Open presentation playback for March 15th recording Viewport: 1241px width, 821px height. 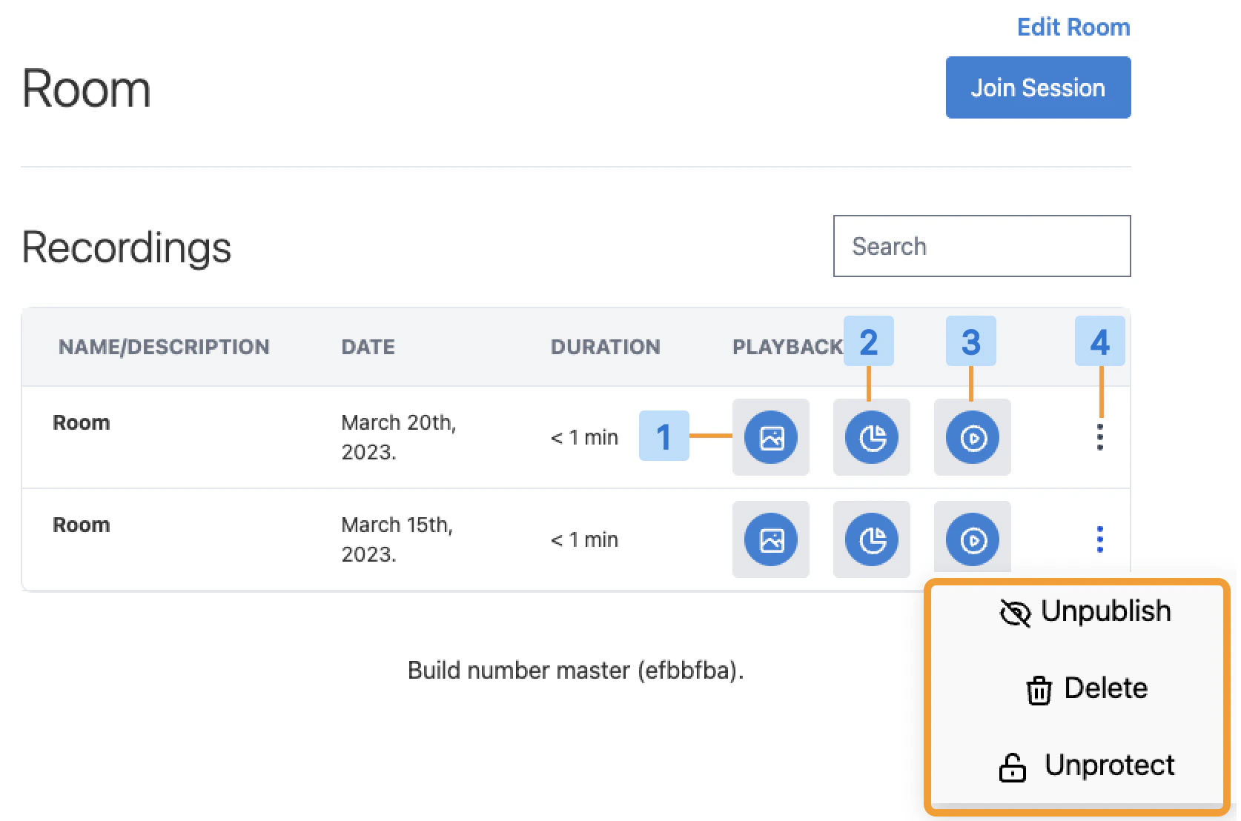(770, 539)
